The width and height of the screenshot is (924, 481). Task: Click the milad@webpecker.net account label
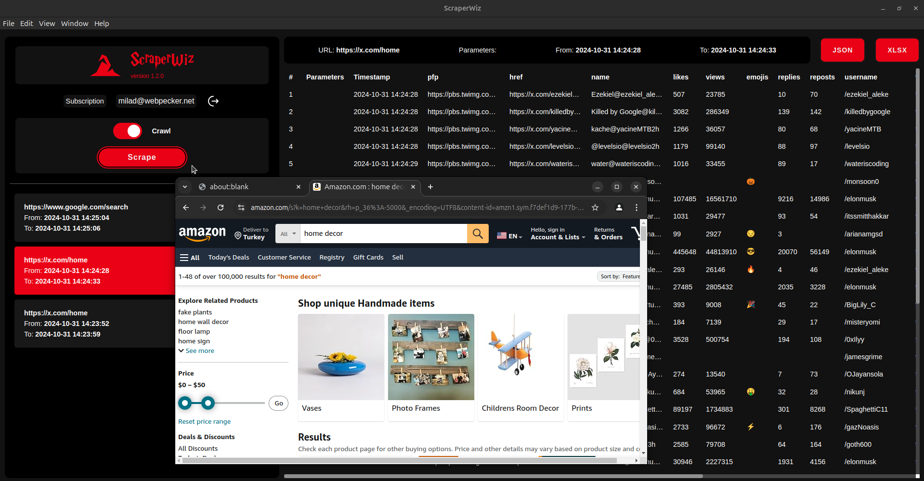pos(156,101)
